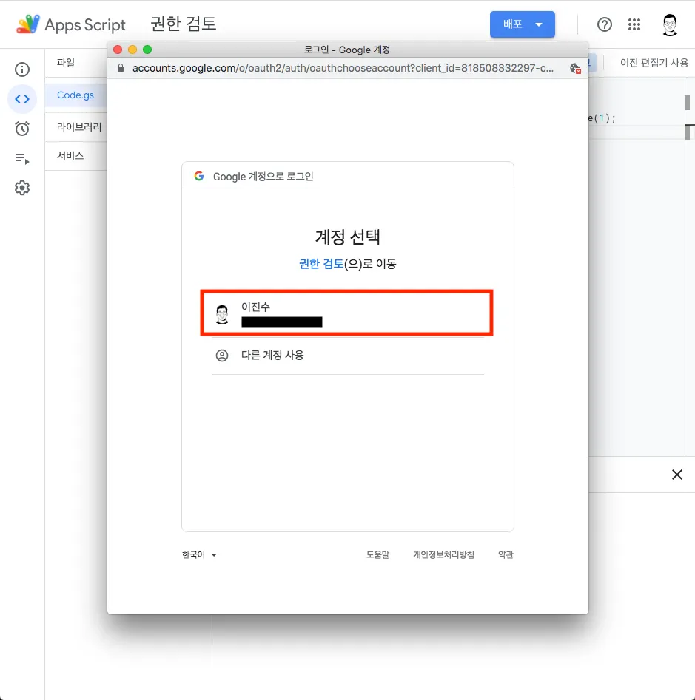Click the 이전 편집기 사용 button
Viewport: 695px width, 700px height.
(654, 63)
